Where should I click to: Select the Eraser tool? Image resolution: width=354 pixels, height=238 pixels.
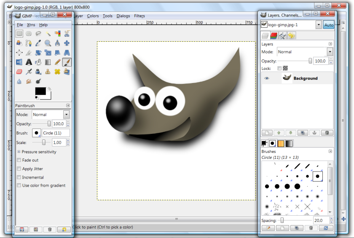click(x=19, y=72)
